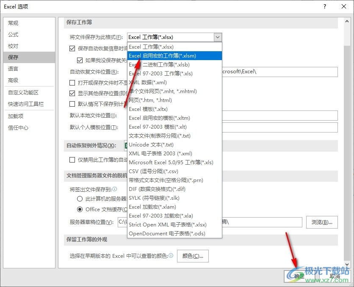Click the scrollbar down arrow

347,265
